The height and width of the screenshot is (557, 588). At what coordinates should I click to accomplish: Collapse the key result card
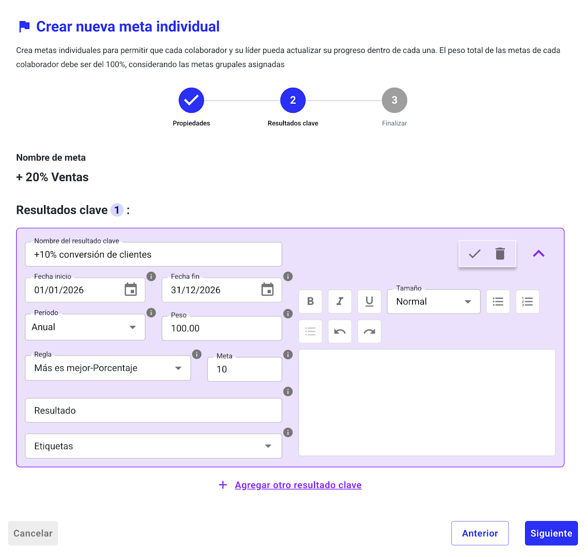point(538,253)
